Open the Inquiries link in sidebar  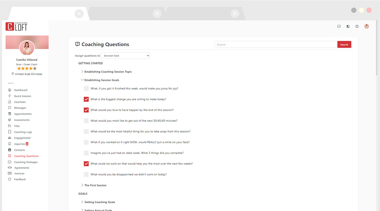click(x=20, y=144)
